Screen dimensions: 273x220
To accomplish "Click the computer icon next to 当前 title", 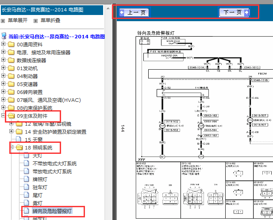I will point(4,36).
